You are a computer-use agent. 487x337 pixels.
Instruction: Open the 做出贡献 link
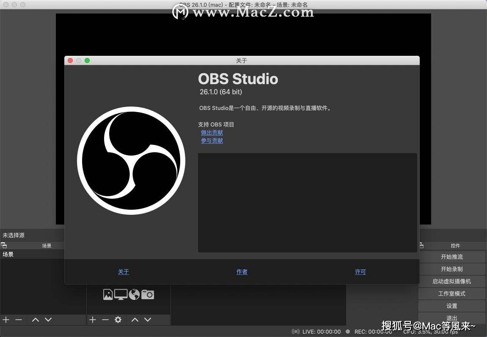coord(212,132)
